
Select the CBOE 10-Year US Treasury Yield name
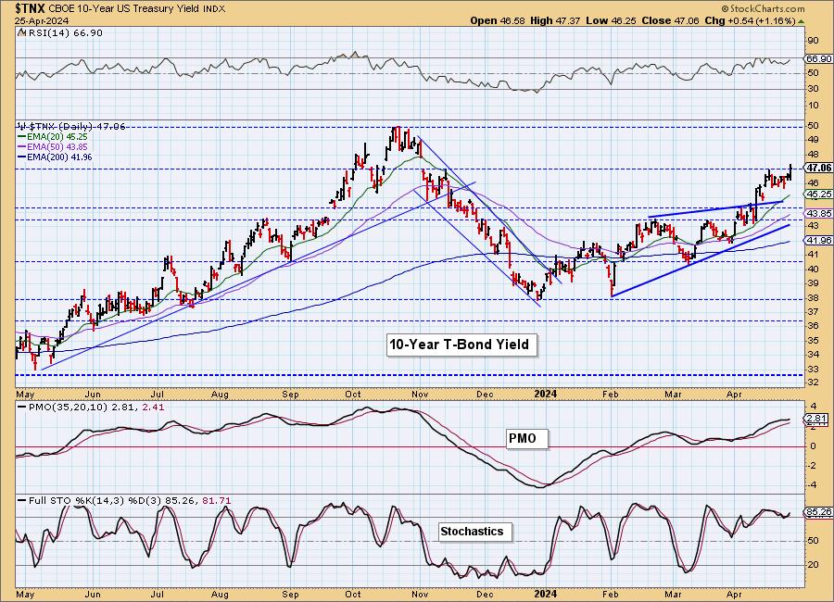pos(125,9)
